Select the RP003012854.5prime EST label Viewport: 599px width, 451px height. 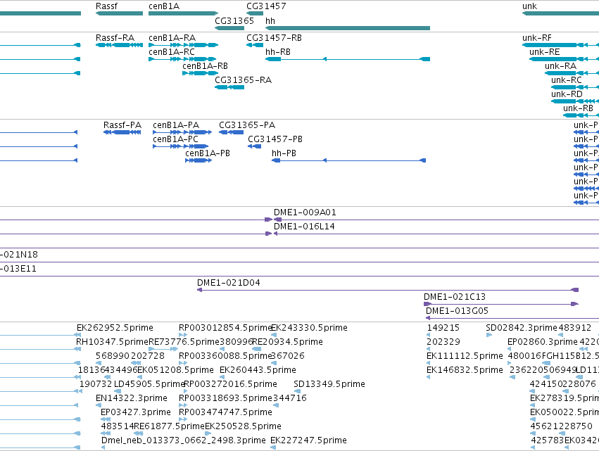coord(225,328)
